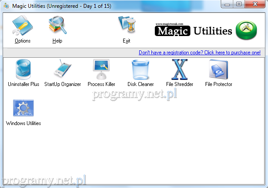Open the StartUp Organizer tool
Screen dimensions: 268x188
[x=62, y=70]
